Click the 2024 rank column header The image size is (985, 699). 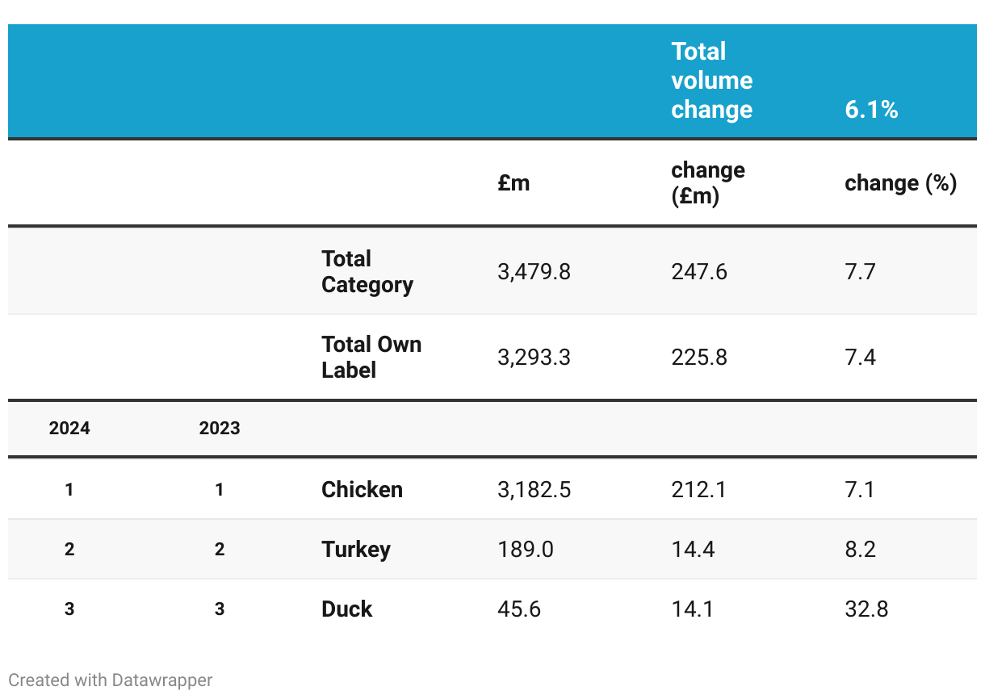69,429
